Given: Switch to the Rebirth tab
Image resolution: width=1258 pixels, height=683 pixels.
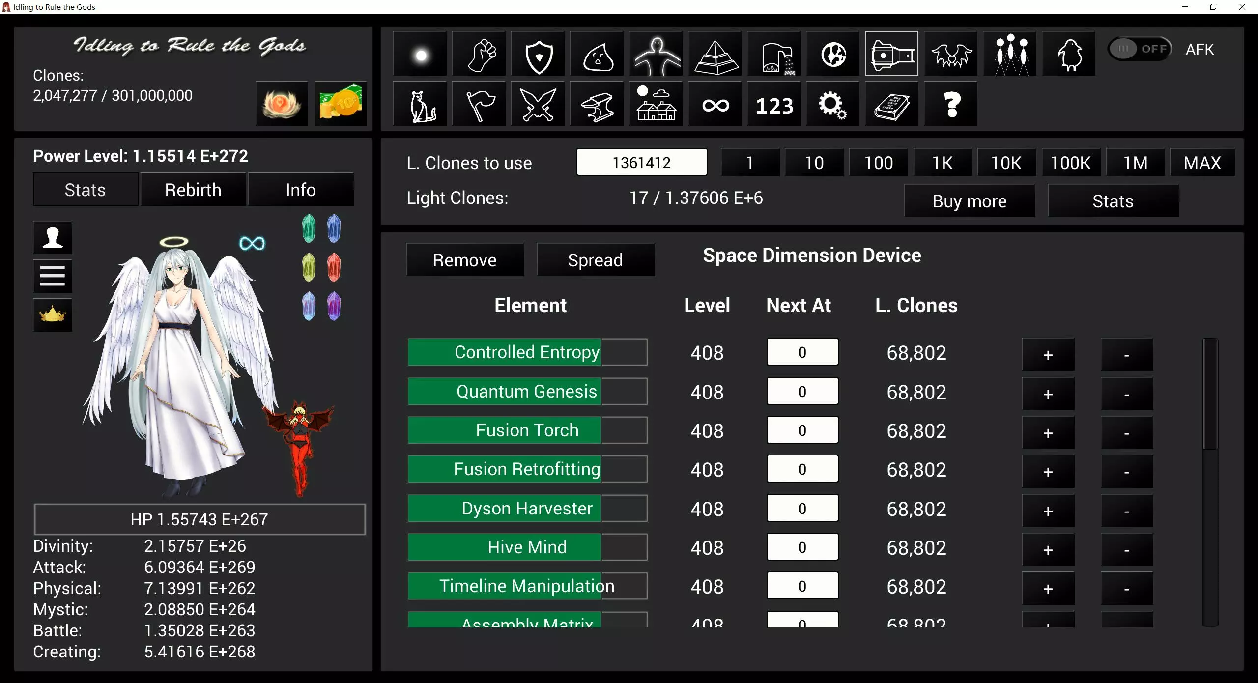Looking at the screenshot, I should coord(193,190).
